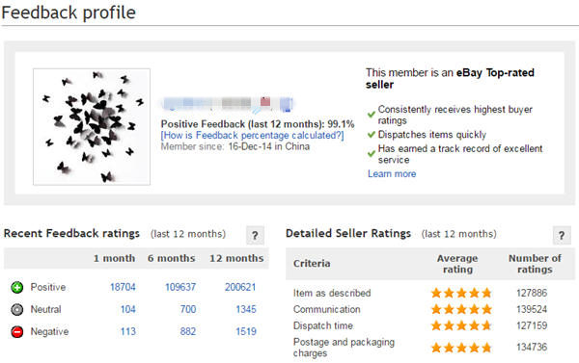Open the blurred seller username link
The width and height of the screenshot is (579, 363).
[228, 104]
